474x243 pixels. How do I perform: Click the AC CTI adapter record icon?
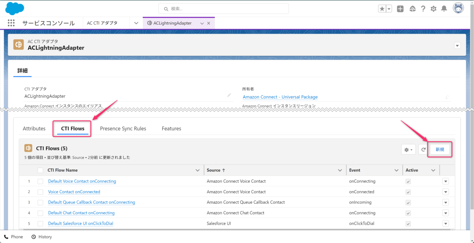pos(18,45)
